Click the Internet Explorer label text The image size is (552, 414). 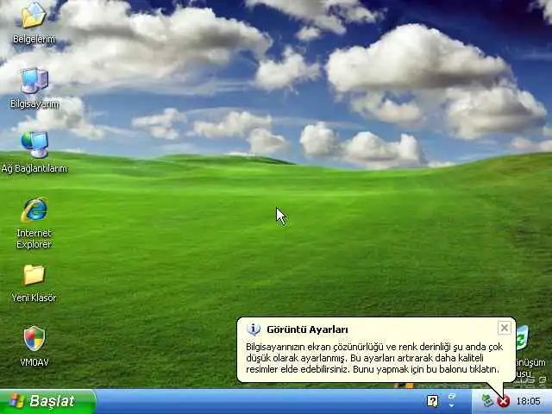(34, 238)
